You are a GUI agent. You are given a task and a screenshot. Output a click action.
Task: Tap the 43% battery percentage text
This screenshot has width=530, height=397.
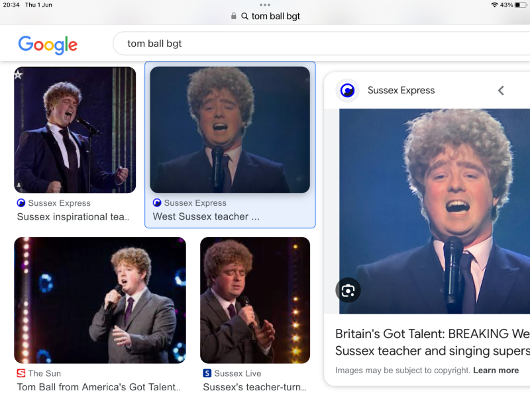pyautogui.click(x=506, y=5)
